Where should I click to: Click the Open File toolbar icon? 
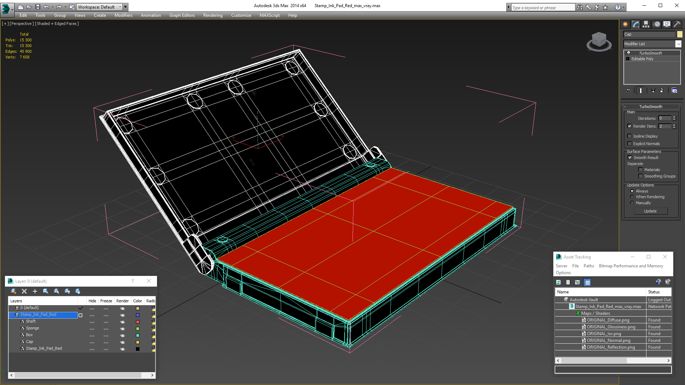29,7
